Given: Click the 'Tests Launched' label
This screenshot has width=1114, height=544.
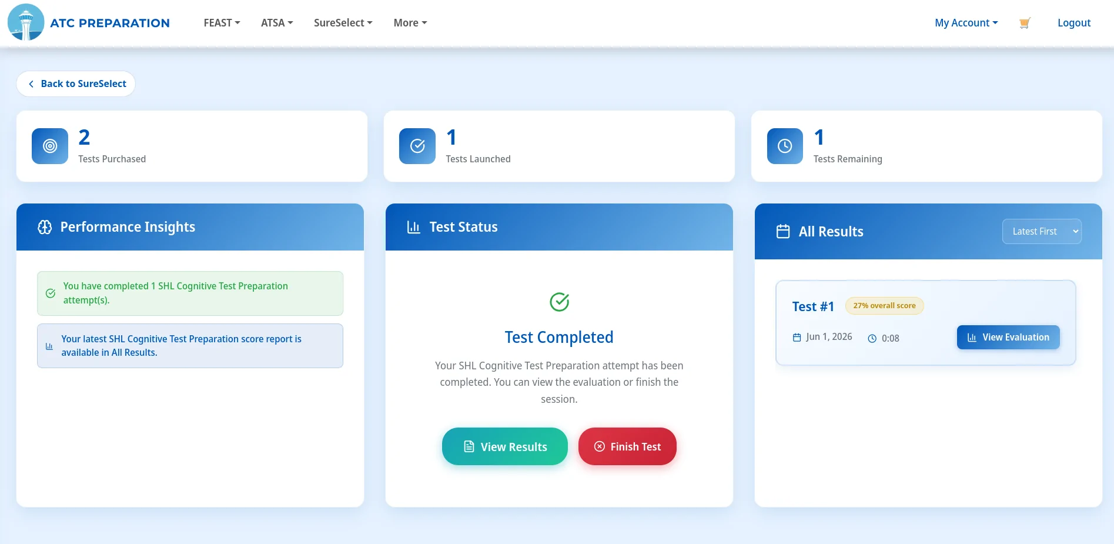Looking at the screenshot, I should [479, 159].
